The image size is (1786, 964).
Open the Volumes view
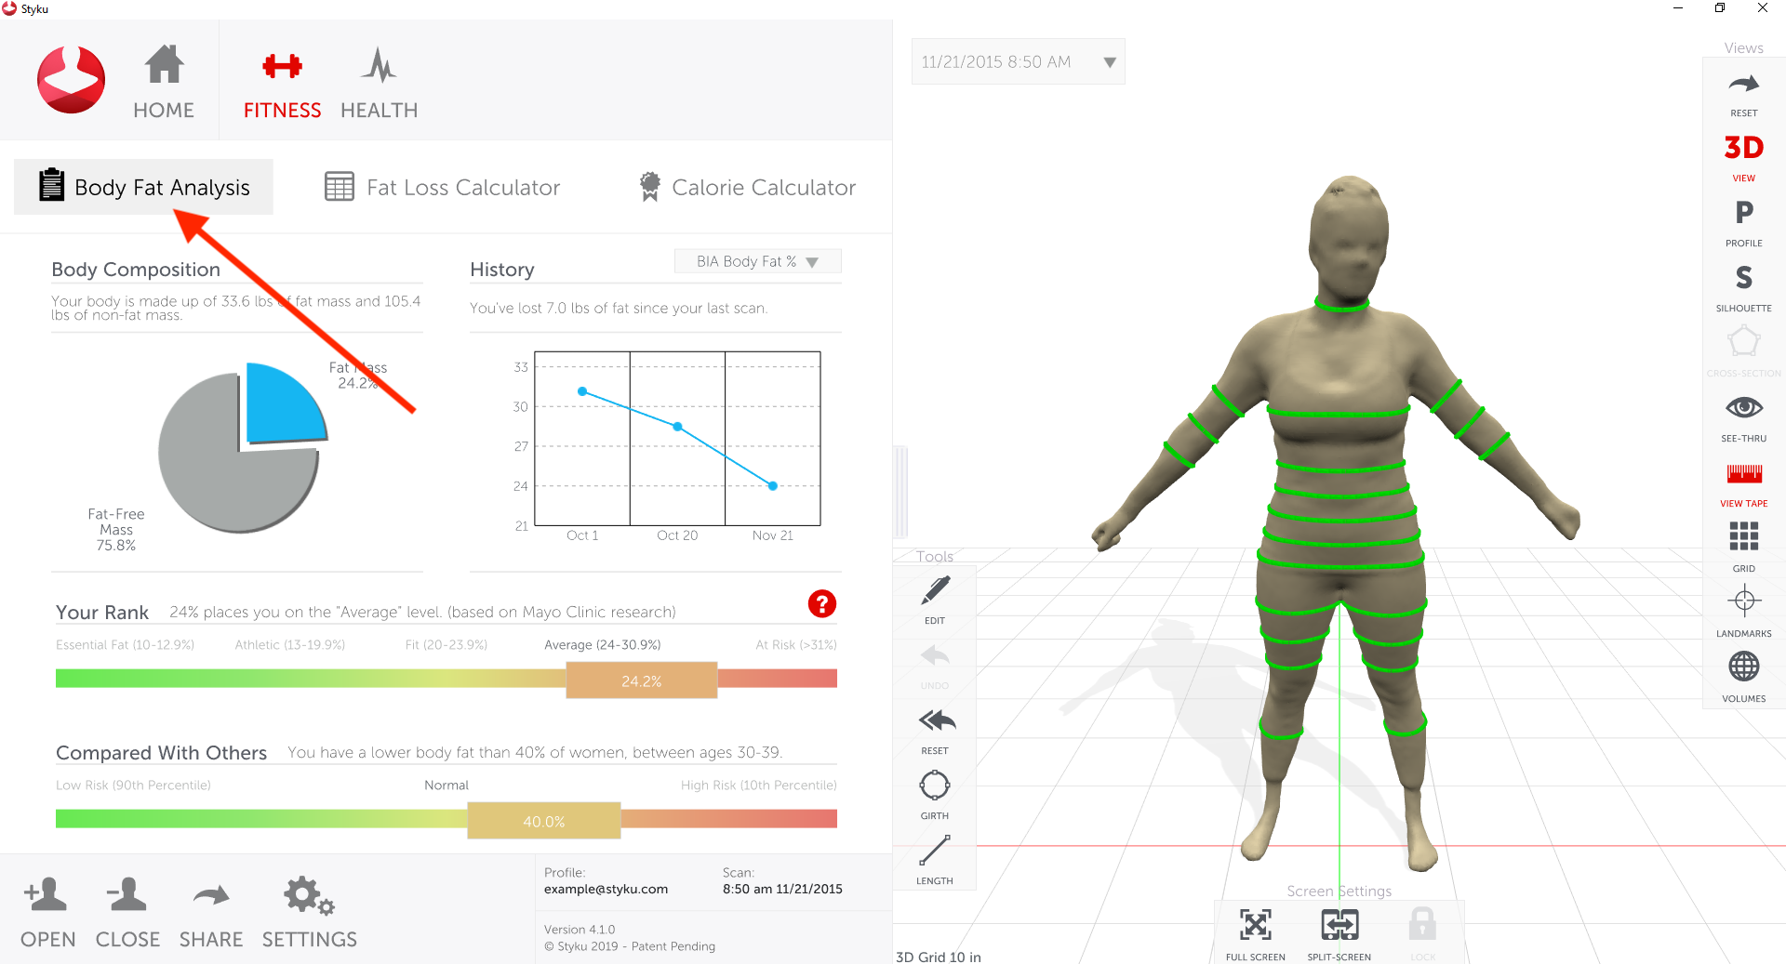pyautogui.click(x=1743, y=672)
